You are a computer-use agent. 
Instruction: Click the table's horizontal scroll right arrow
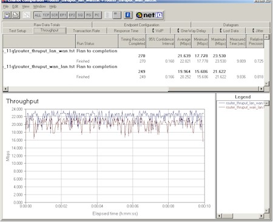tap(261, 89)
